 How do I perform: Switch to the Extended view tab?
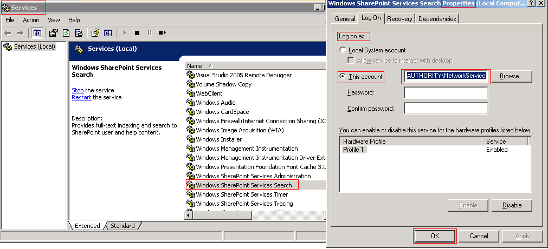[x=87, y=226]
